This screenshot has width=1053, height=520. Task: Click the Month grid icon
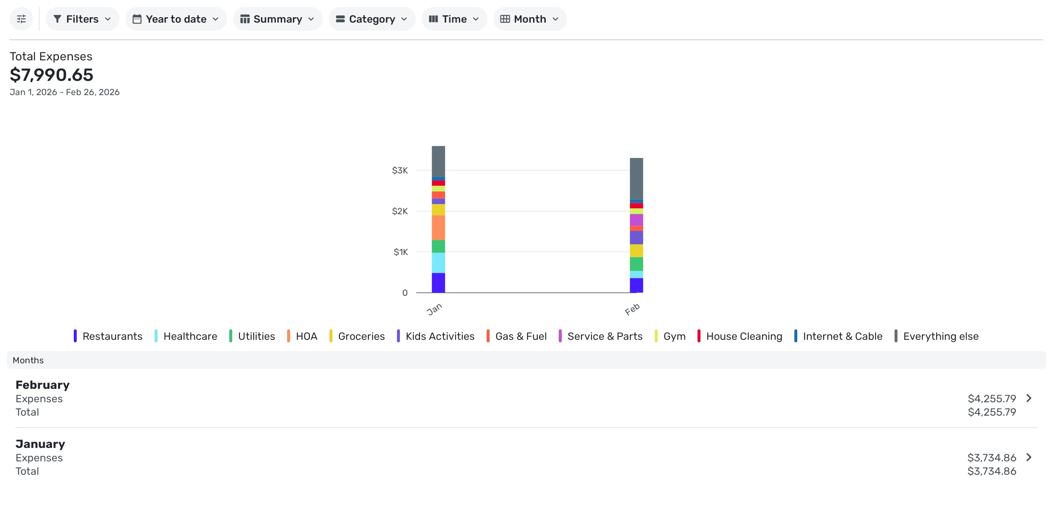pos(505,19)
